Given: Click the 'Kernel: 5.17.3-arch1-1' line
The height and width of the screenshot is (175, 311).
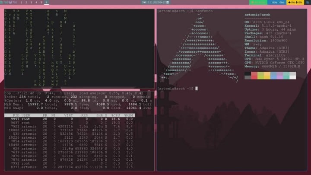Looking at the screenshot, I should 268,26.
